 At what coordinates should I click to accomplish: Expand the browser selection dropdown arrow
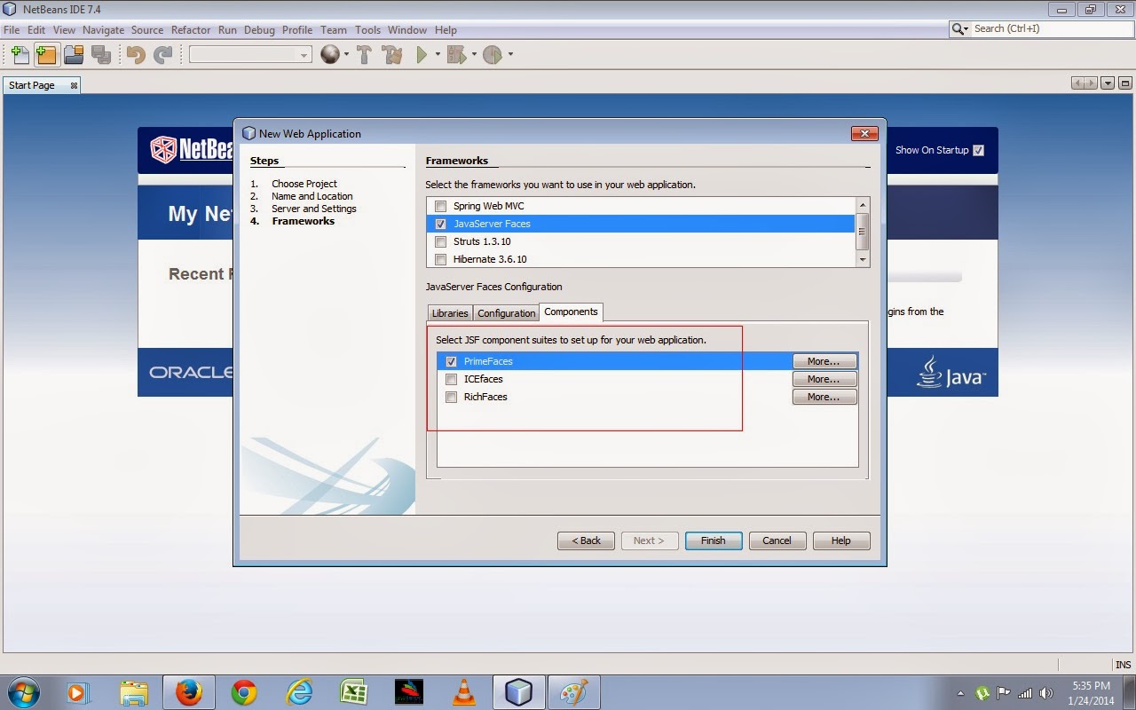tap(346, 55)
